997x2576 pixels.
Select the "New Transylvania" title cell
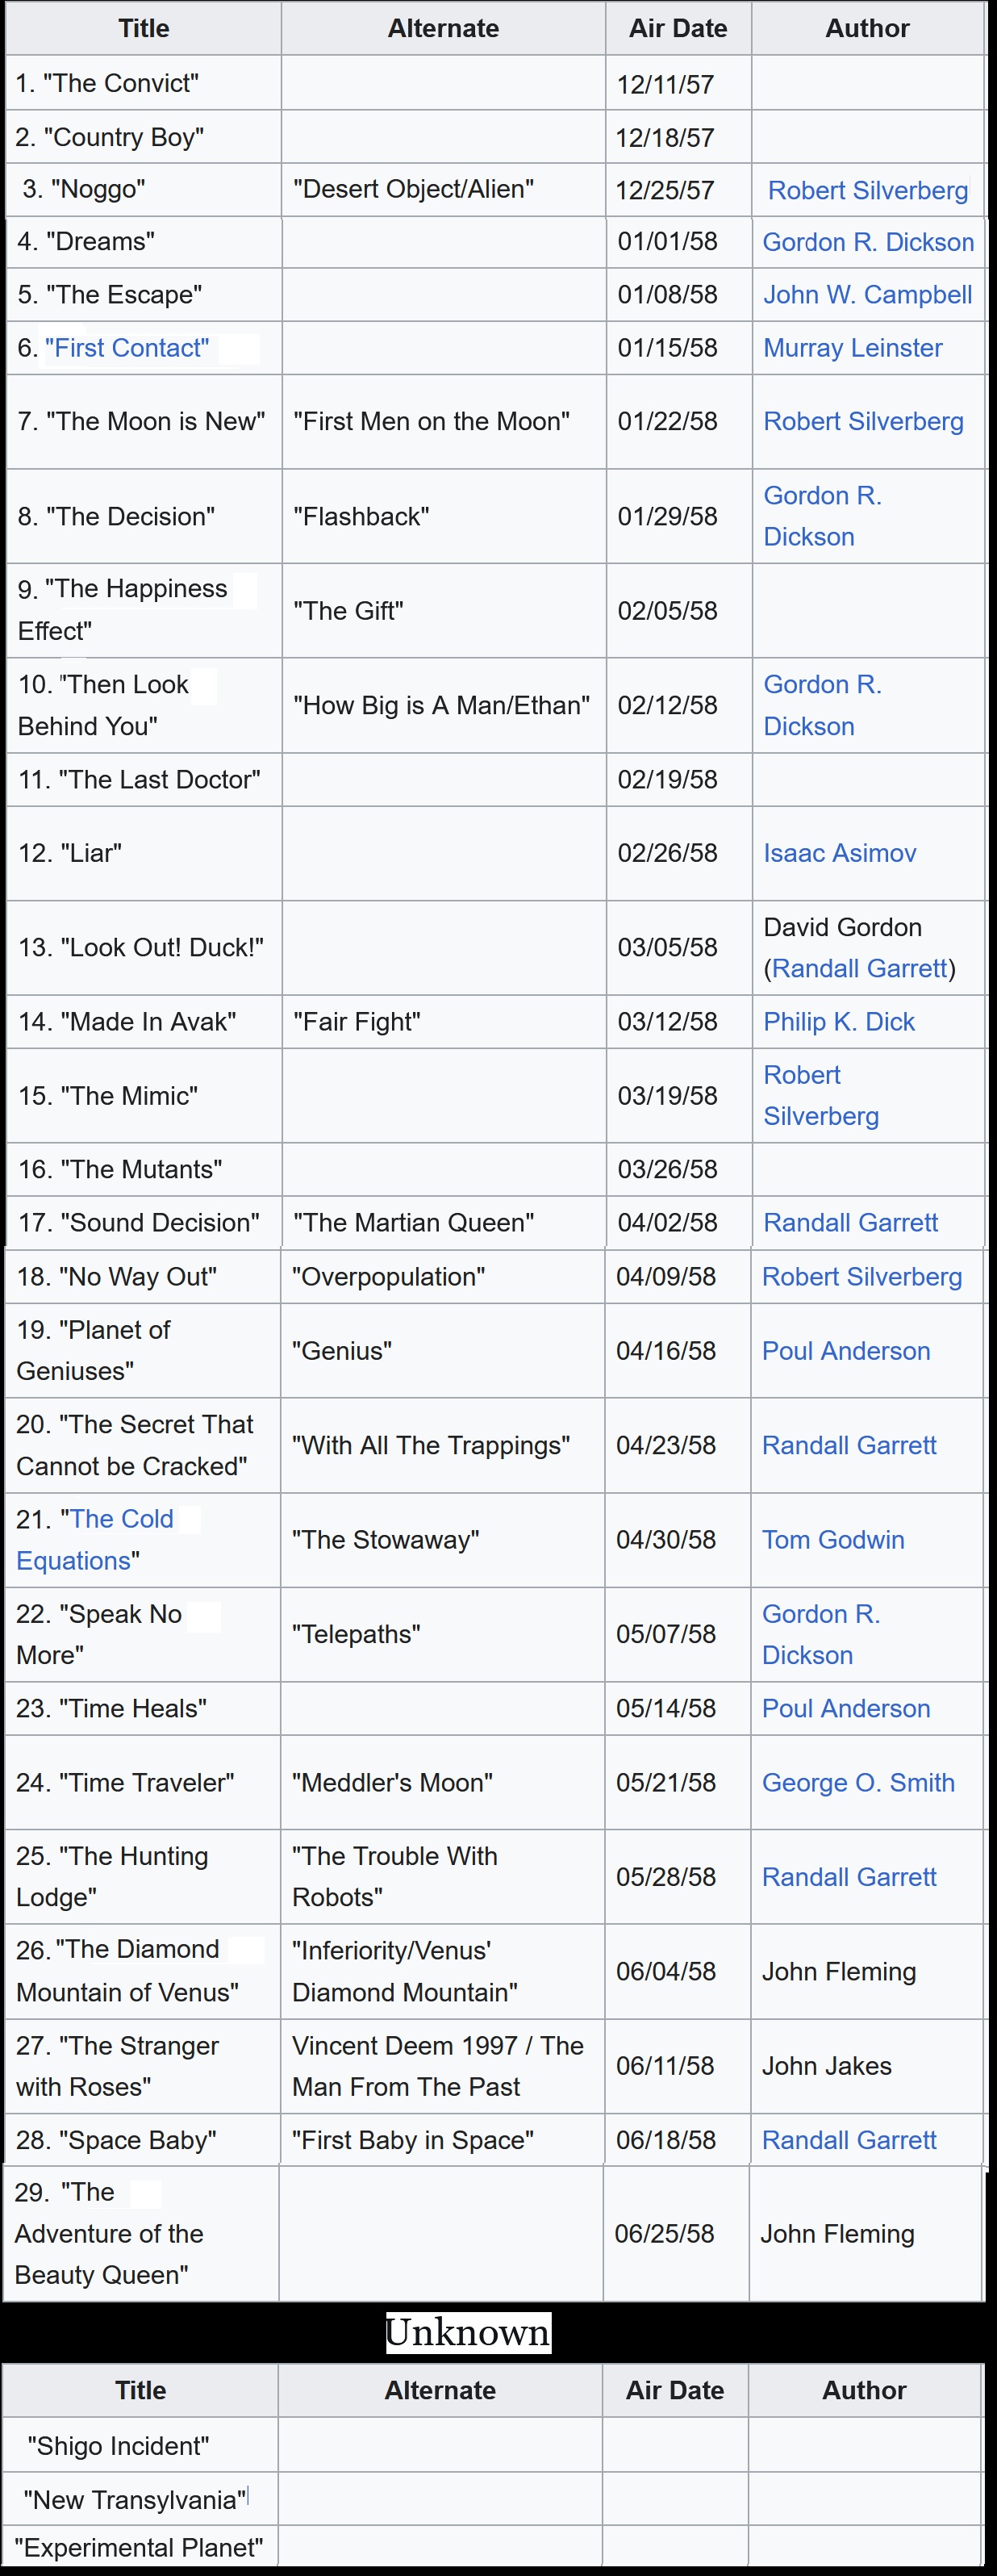(140, 2500)
